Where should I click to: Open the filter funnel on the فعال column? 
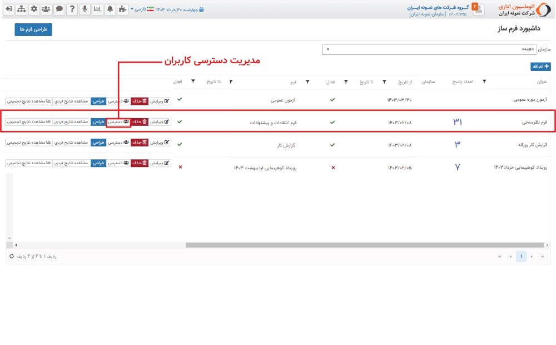[193, 82]
